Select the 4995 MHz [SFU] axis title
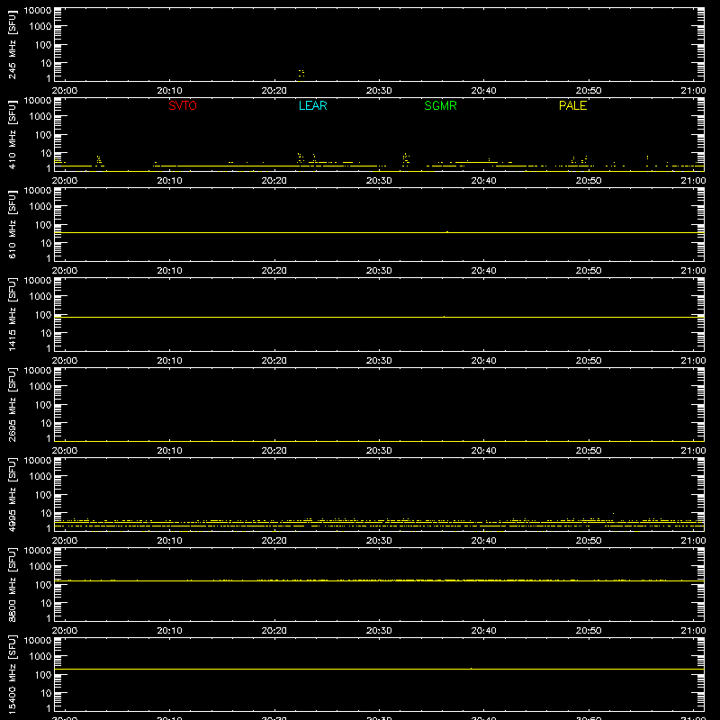720x720 pixels. click(12, 494)
